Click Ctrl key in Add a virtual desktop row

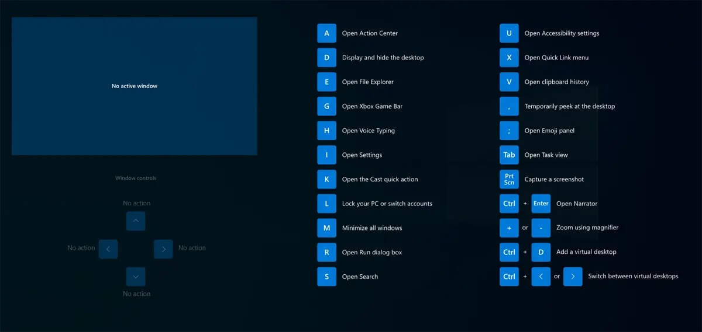[x=509, y=252]
